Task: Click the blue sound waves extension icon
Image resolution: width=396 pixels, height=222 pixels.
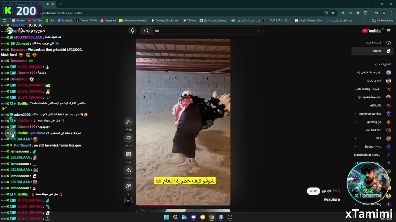Action: pos(351,13)
